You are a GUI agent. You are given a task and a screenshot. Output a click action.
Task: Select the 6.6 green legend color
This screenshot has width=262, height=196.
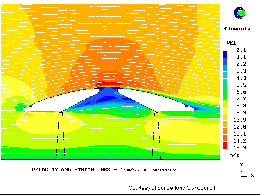(225, 91)
